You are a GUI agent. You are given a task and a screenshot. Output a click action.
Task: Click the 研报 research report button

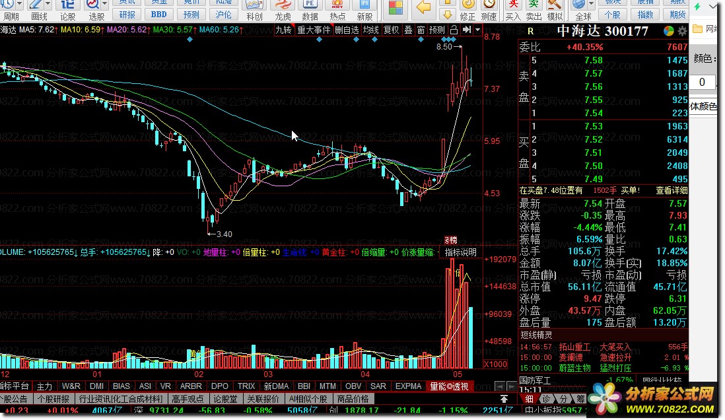pyautogui.click(x=127, y=15)
